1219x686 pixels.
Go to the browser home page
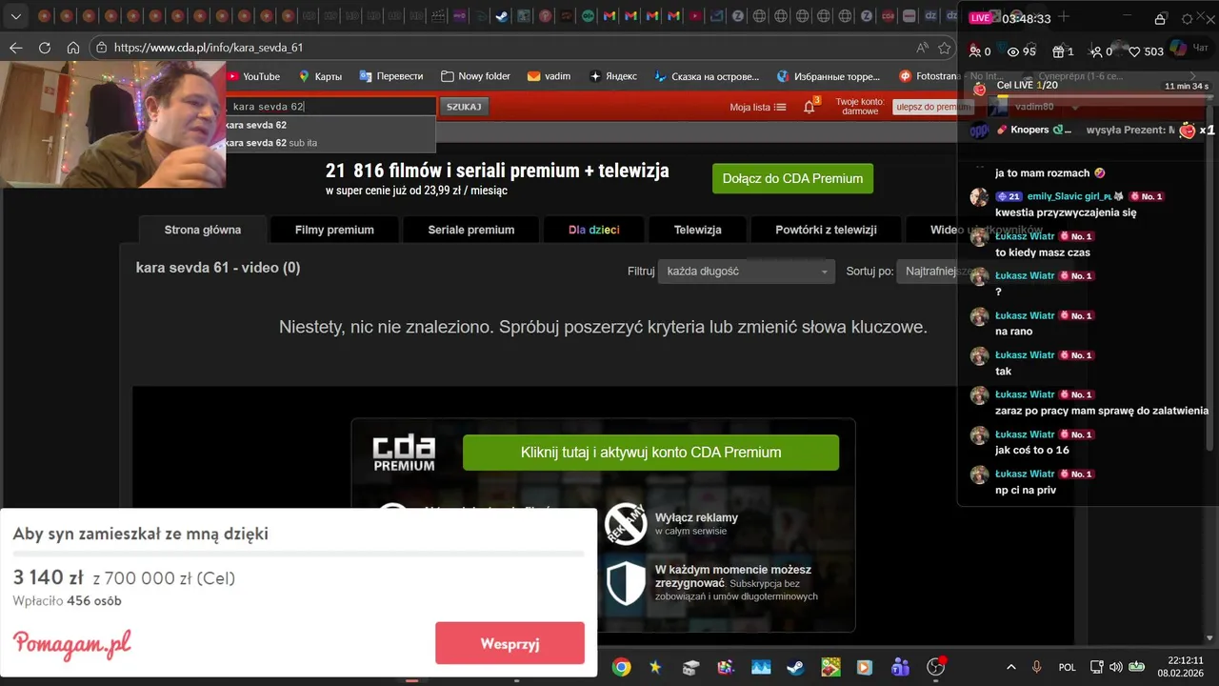pos(73,48)
